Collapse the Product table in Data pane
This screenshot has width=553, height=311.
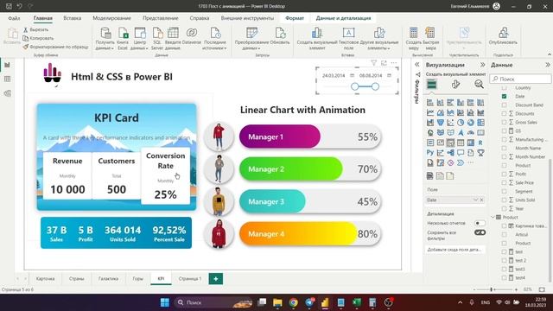[493, 217]
